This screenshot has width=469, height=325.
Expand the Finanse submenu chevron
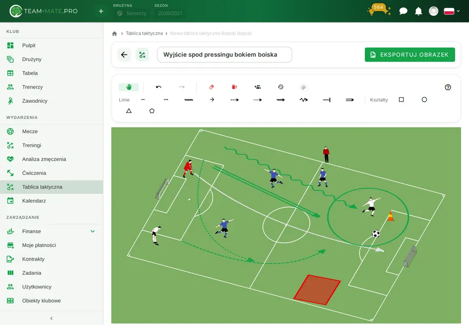point(93,231)
